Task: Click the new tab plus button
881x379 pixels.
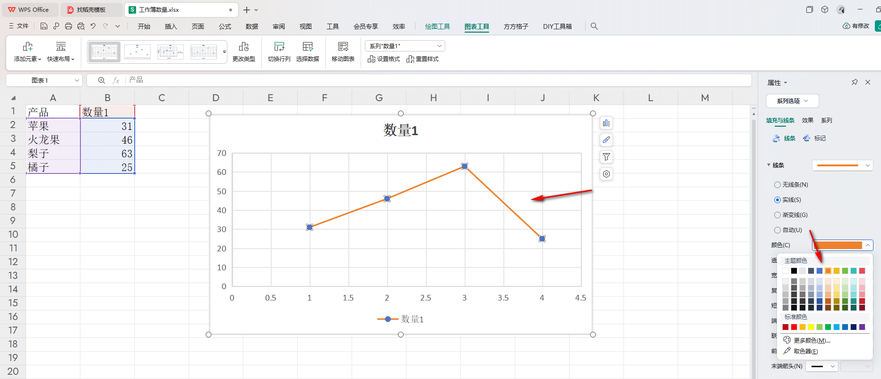Action: pos(246,10)
